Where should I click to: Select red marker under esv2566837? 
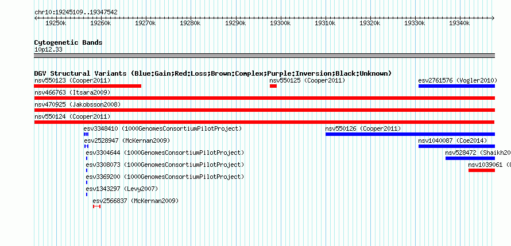96,206
